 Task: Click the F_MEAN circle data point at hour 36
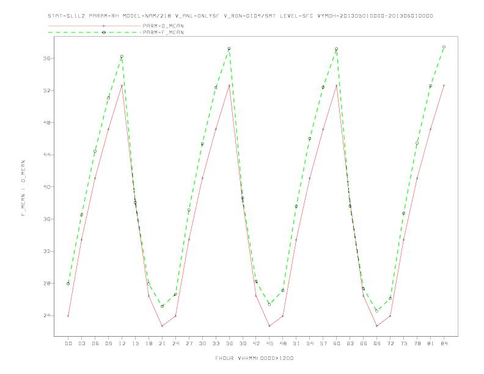coord(229,49)
